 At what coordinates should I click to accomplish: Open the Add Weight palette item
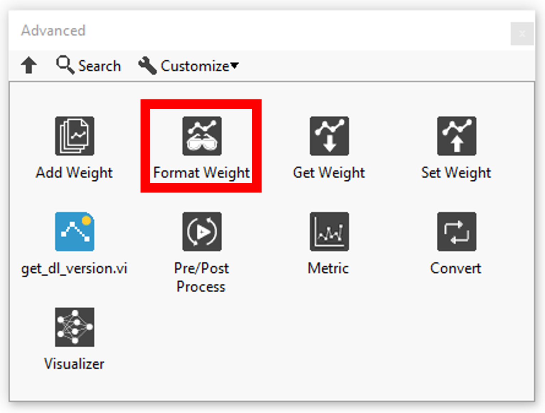coord(74,136)
